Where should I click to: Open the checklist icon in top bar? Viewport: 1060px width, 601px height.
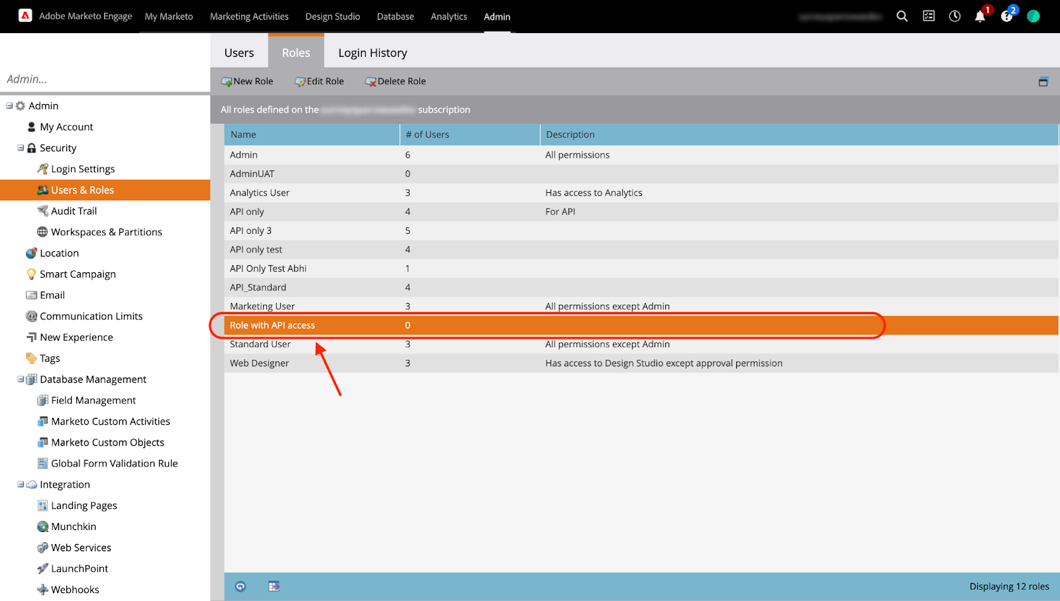[929, 16]
